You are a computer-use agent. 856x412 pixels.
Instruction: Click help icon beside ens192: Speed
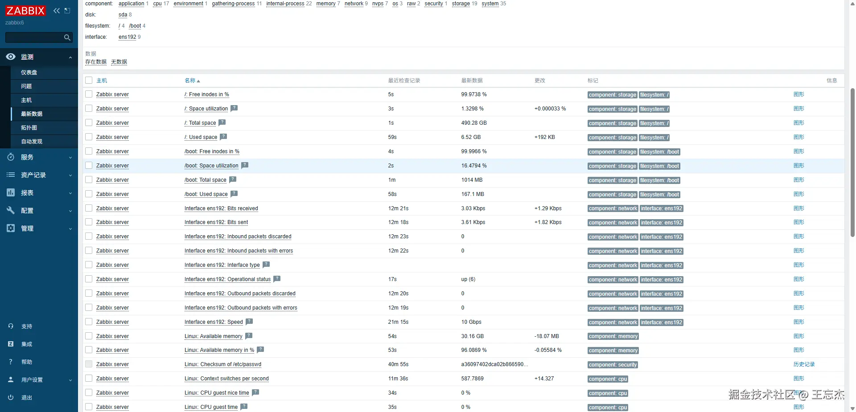tap(249, 322)
